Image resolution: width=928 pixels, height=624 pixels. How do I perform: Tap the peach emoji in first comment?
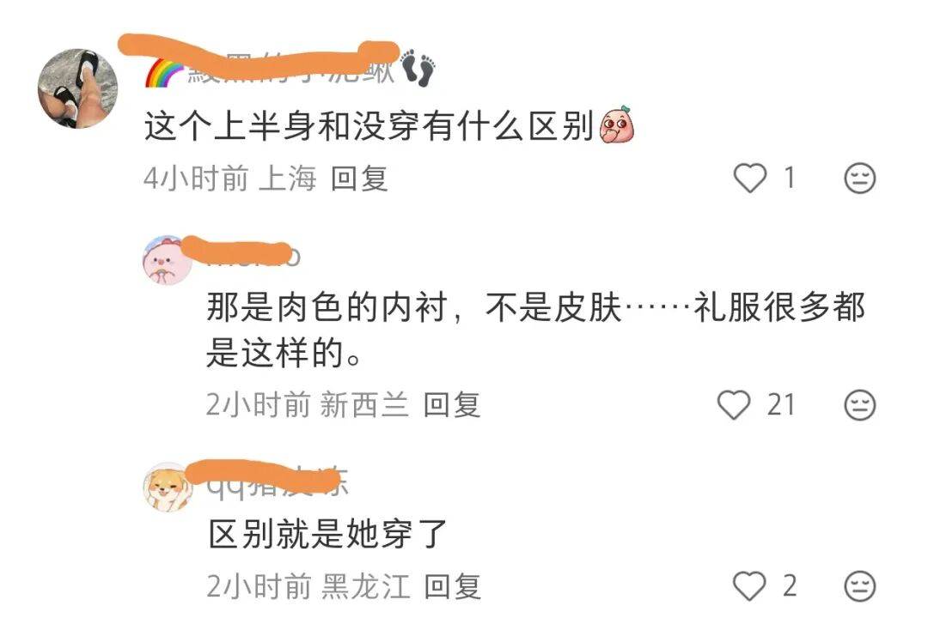click(x=617, y=124)
